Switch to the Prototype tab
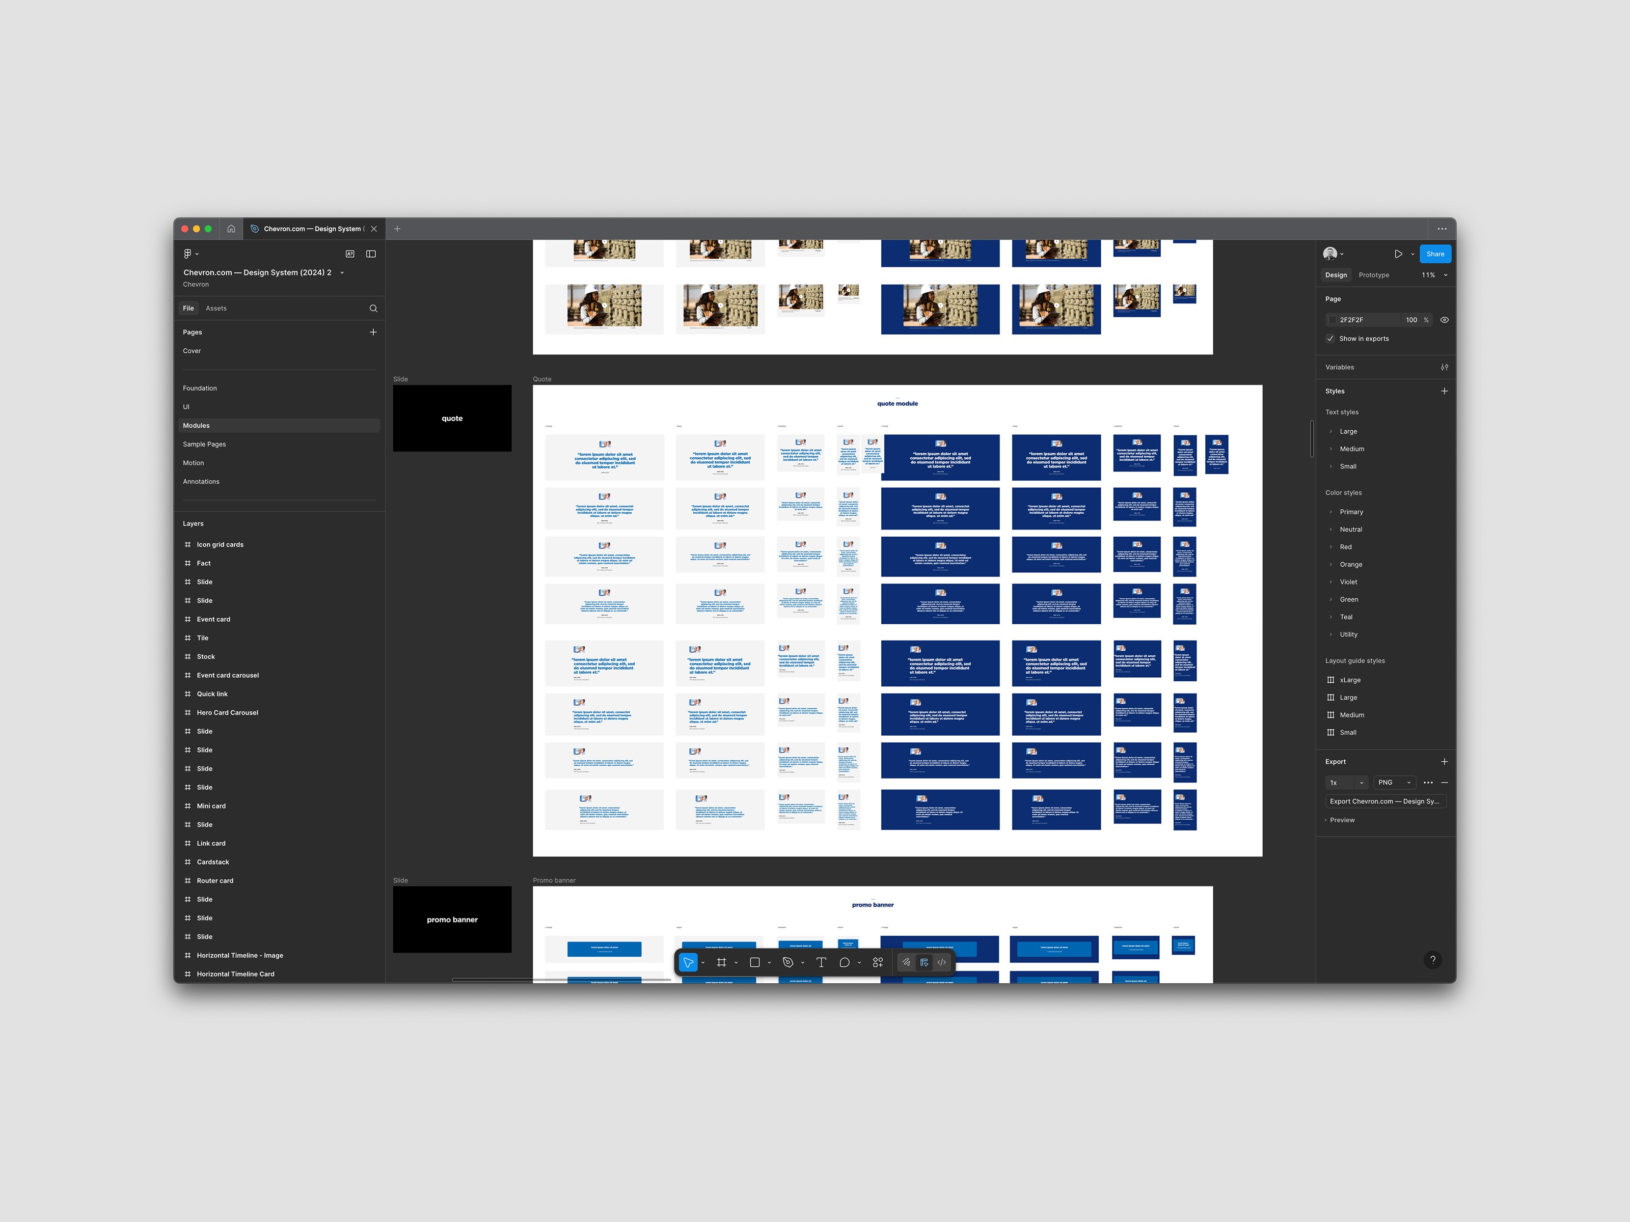This screenshot has width=1630, height=1222. coord(1374,275)
